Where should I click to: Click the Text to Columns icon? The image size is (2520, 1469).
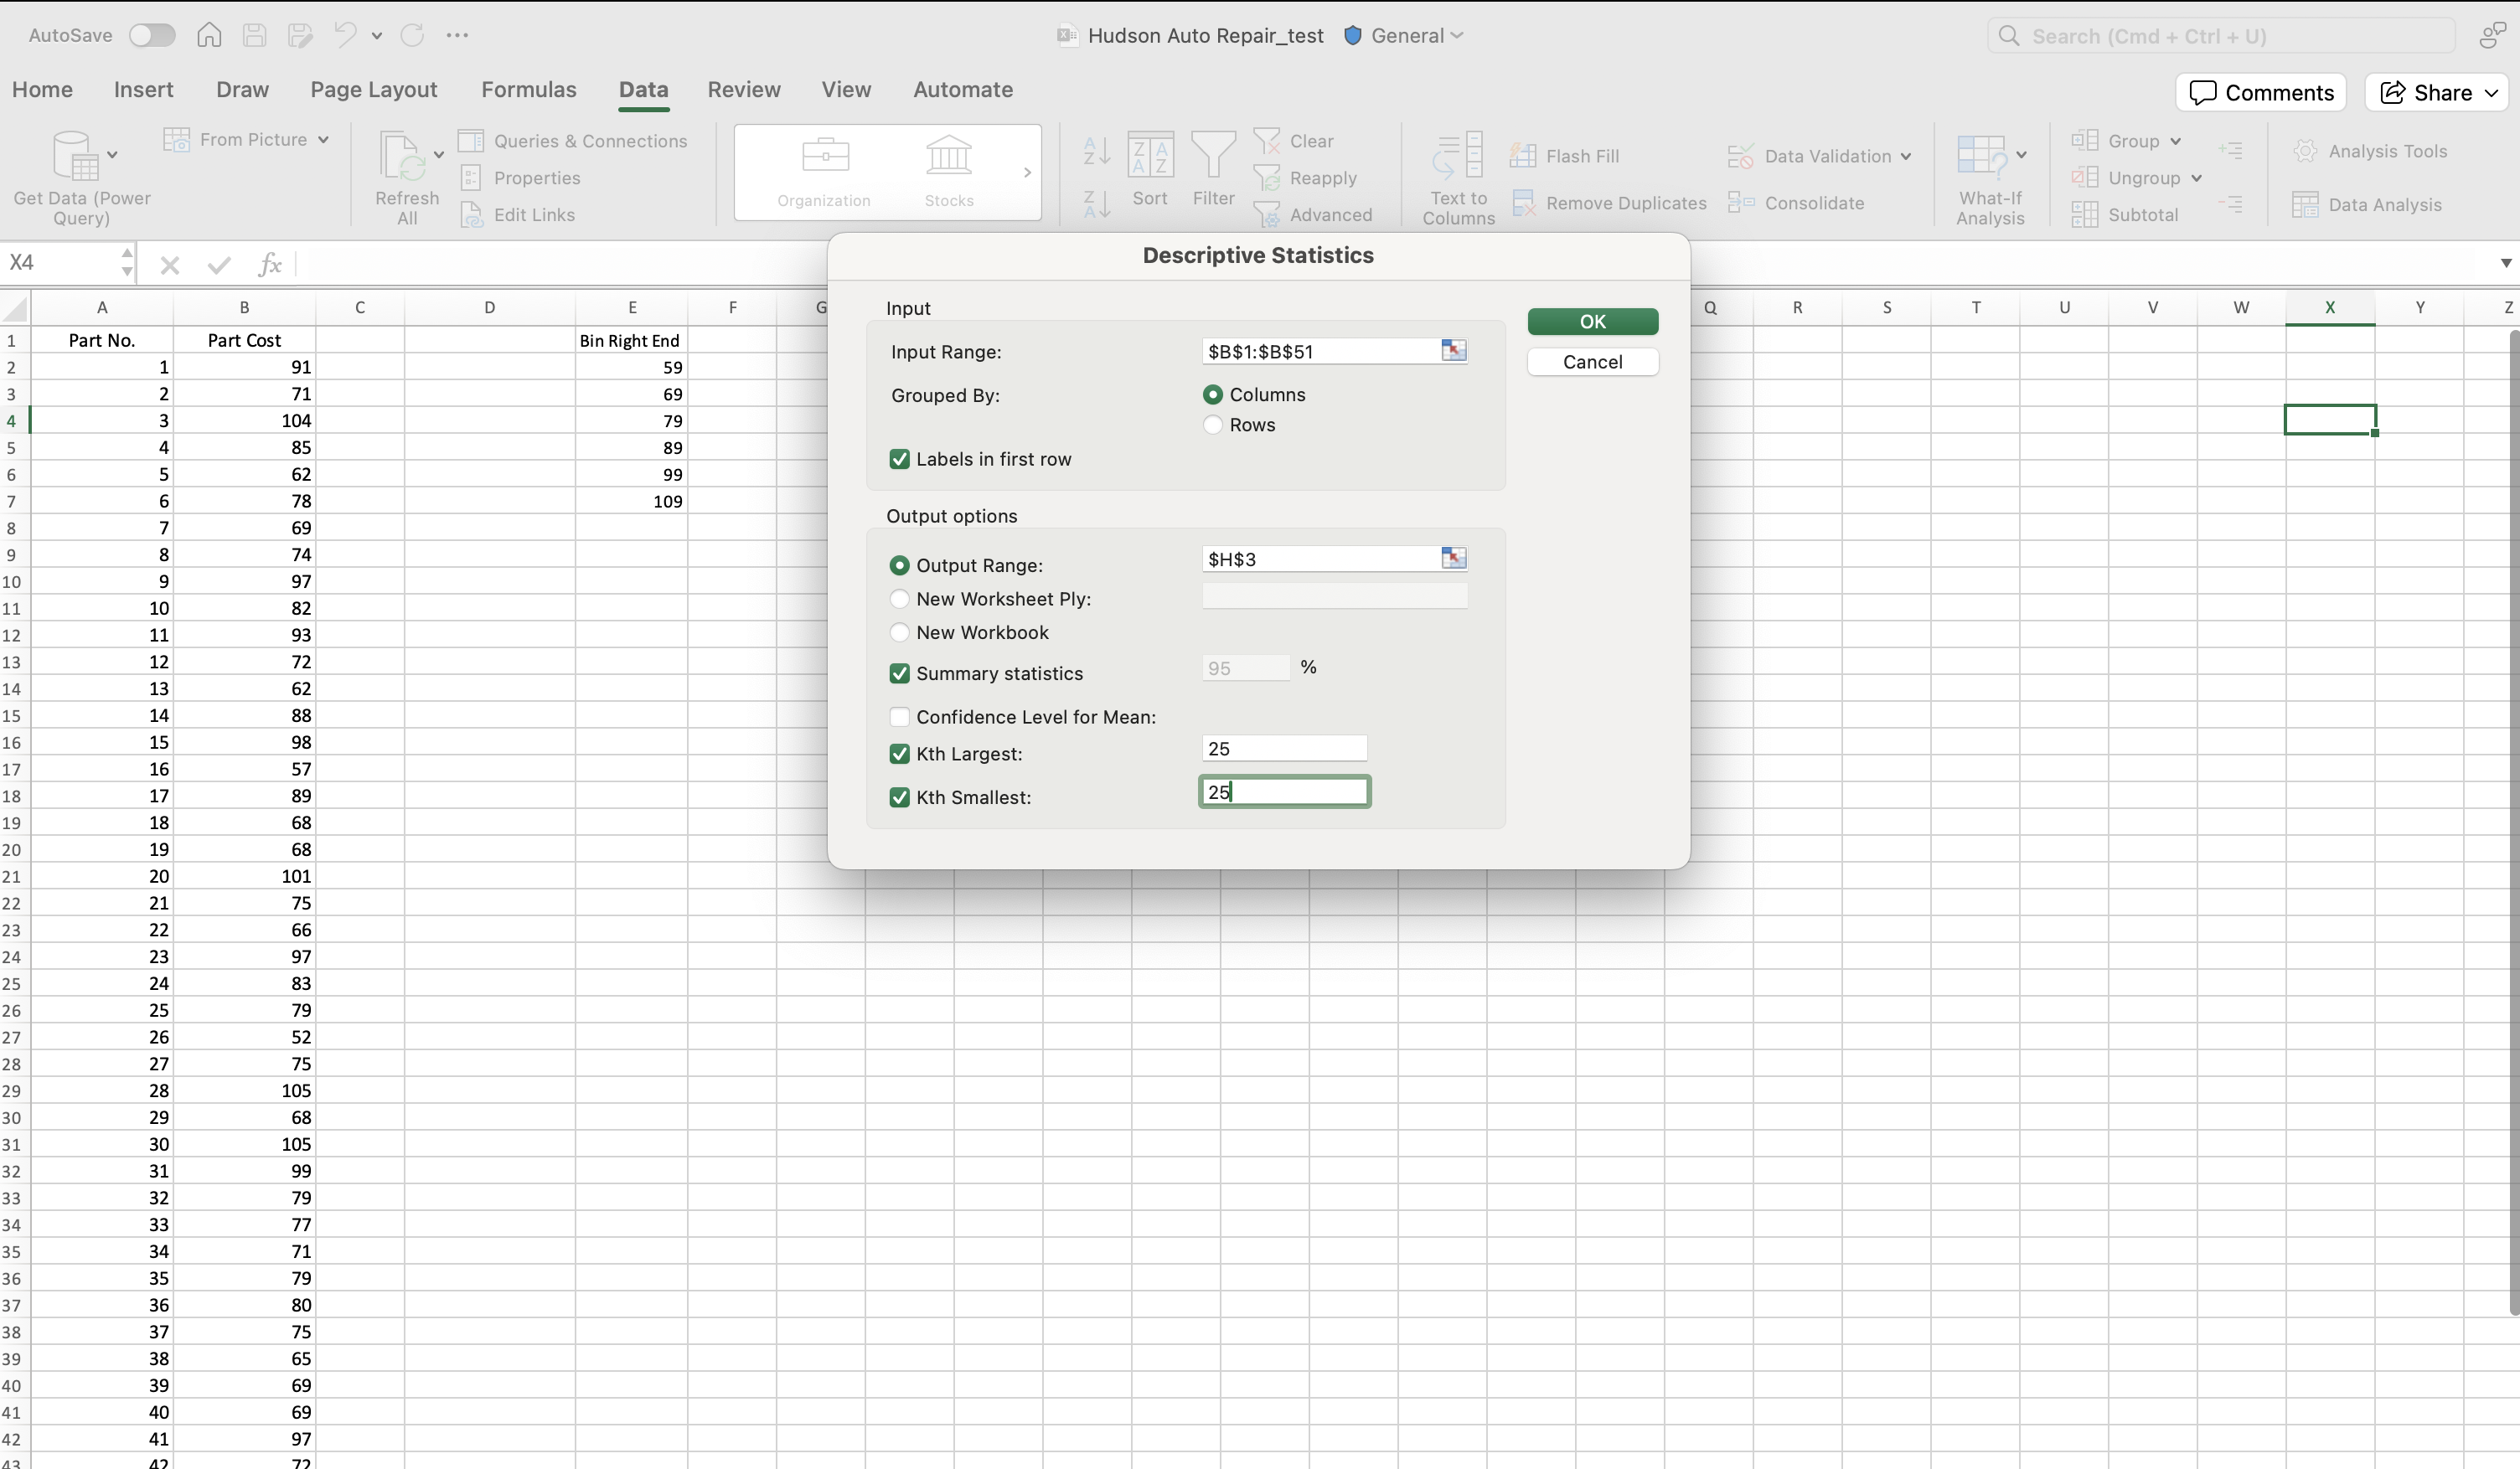tap(1458, 157)
